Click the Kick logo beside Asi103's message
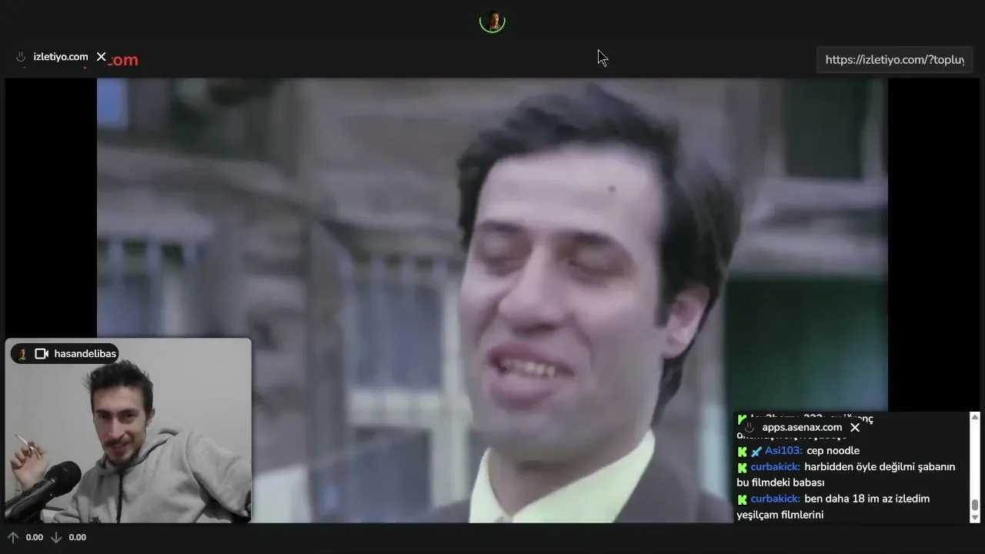 (743, 451)
